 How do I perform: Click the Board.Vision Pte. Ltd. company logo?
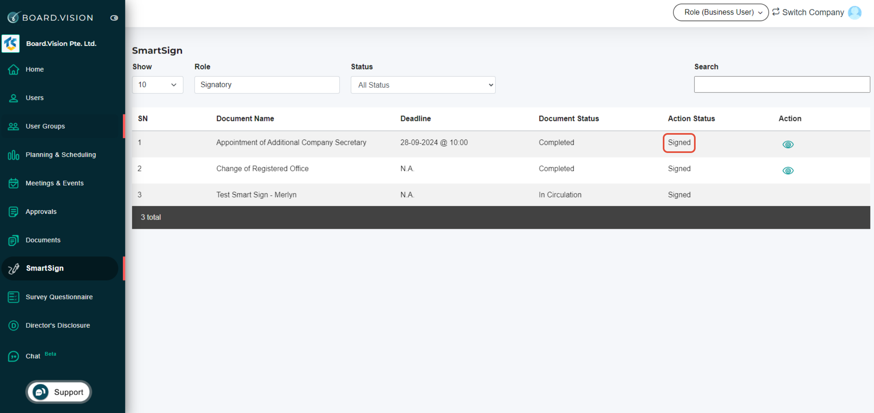tap(11, 43)
